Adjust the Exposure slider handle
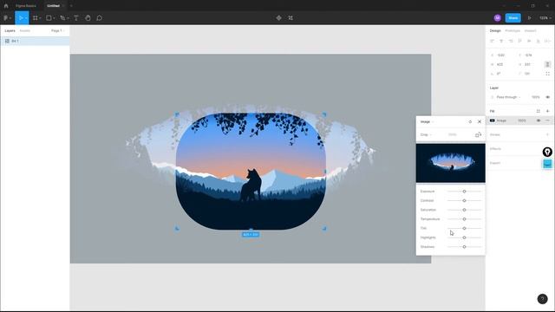The width and height of the screenshot is (555, 312). coord(464,192)
